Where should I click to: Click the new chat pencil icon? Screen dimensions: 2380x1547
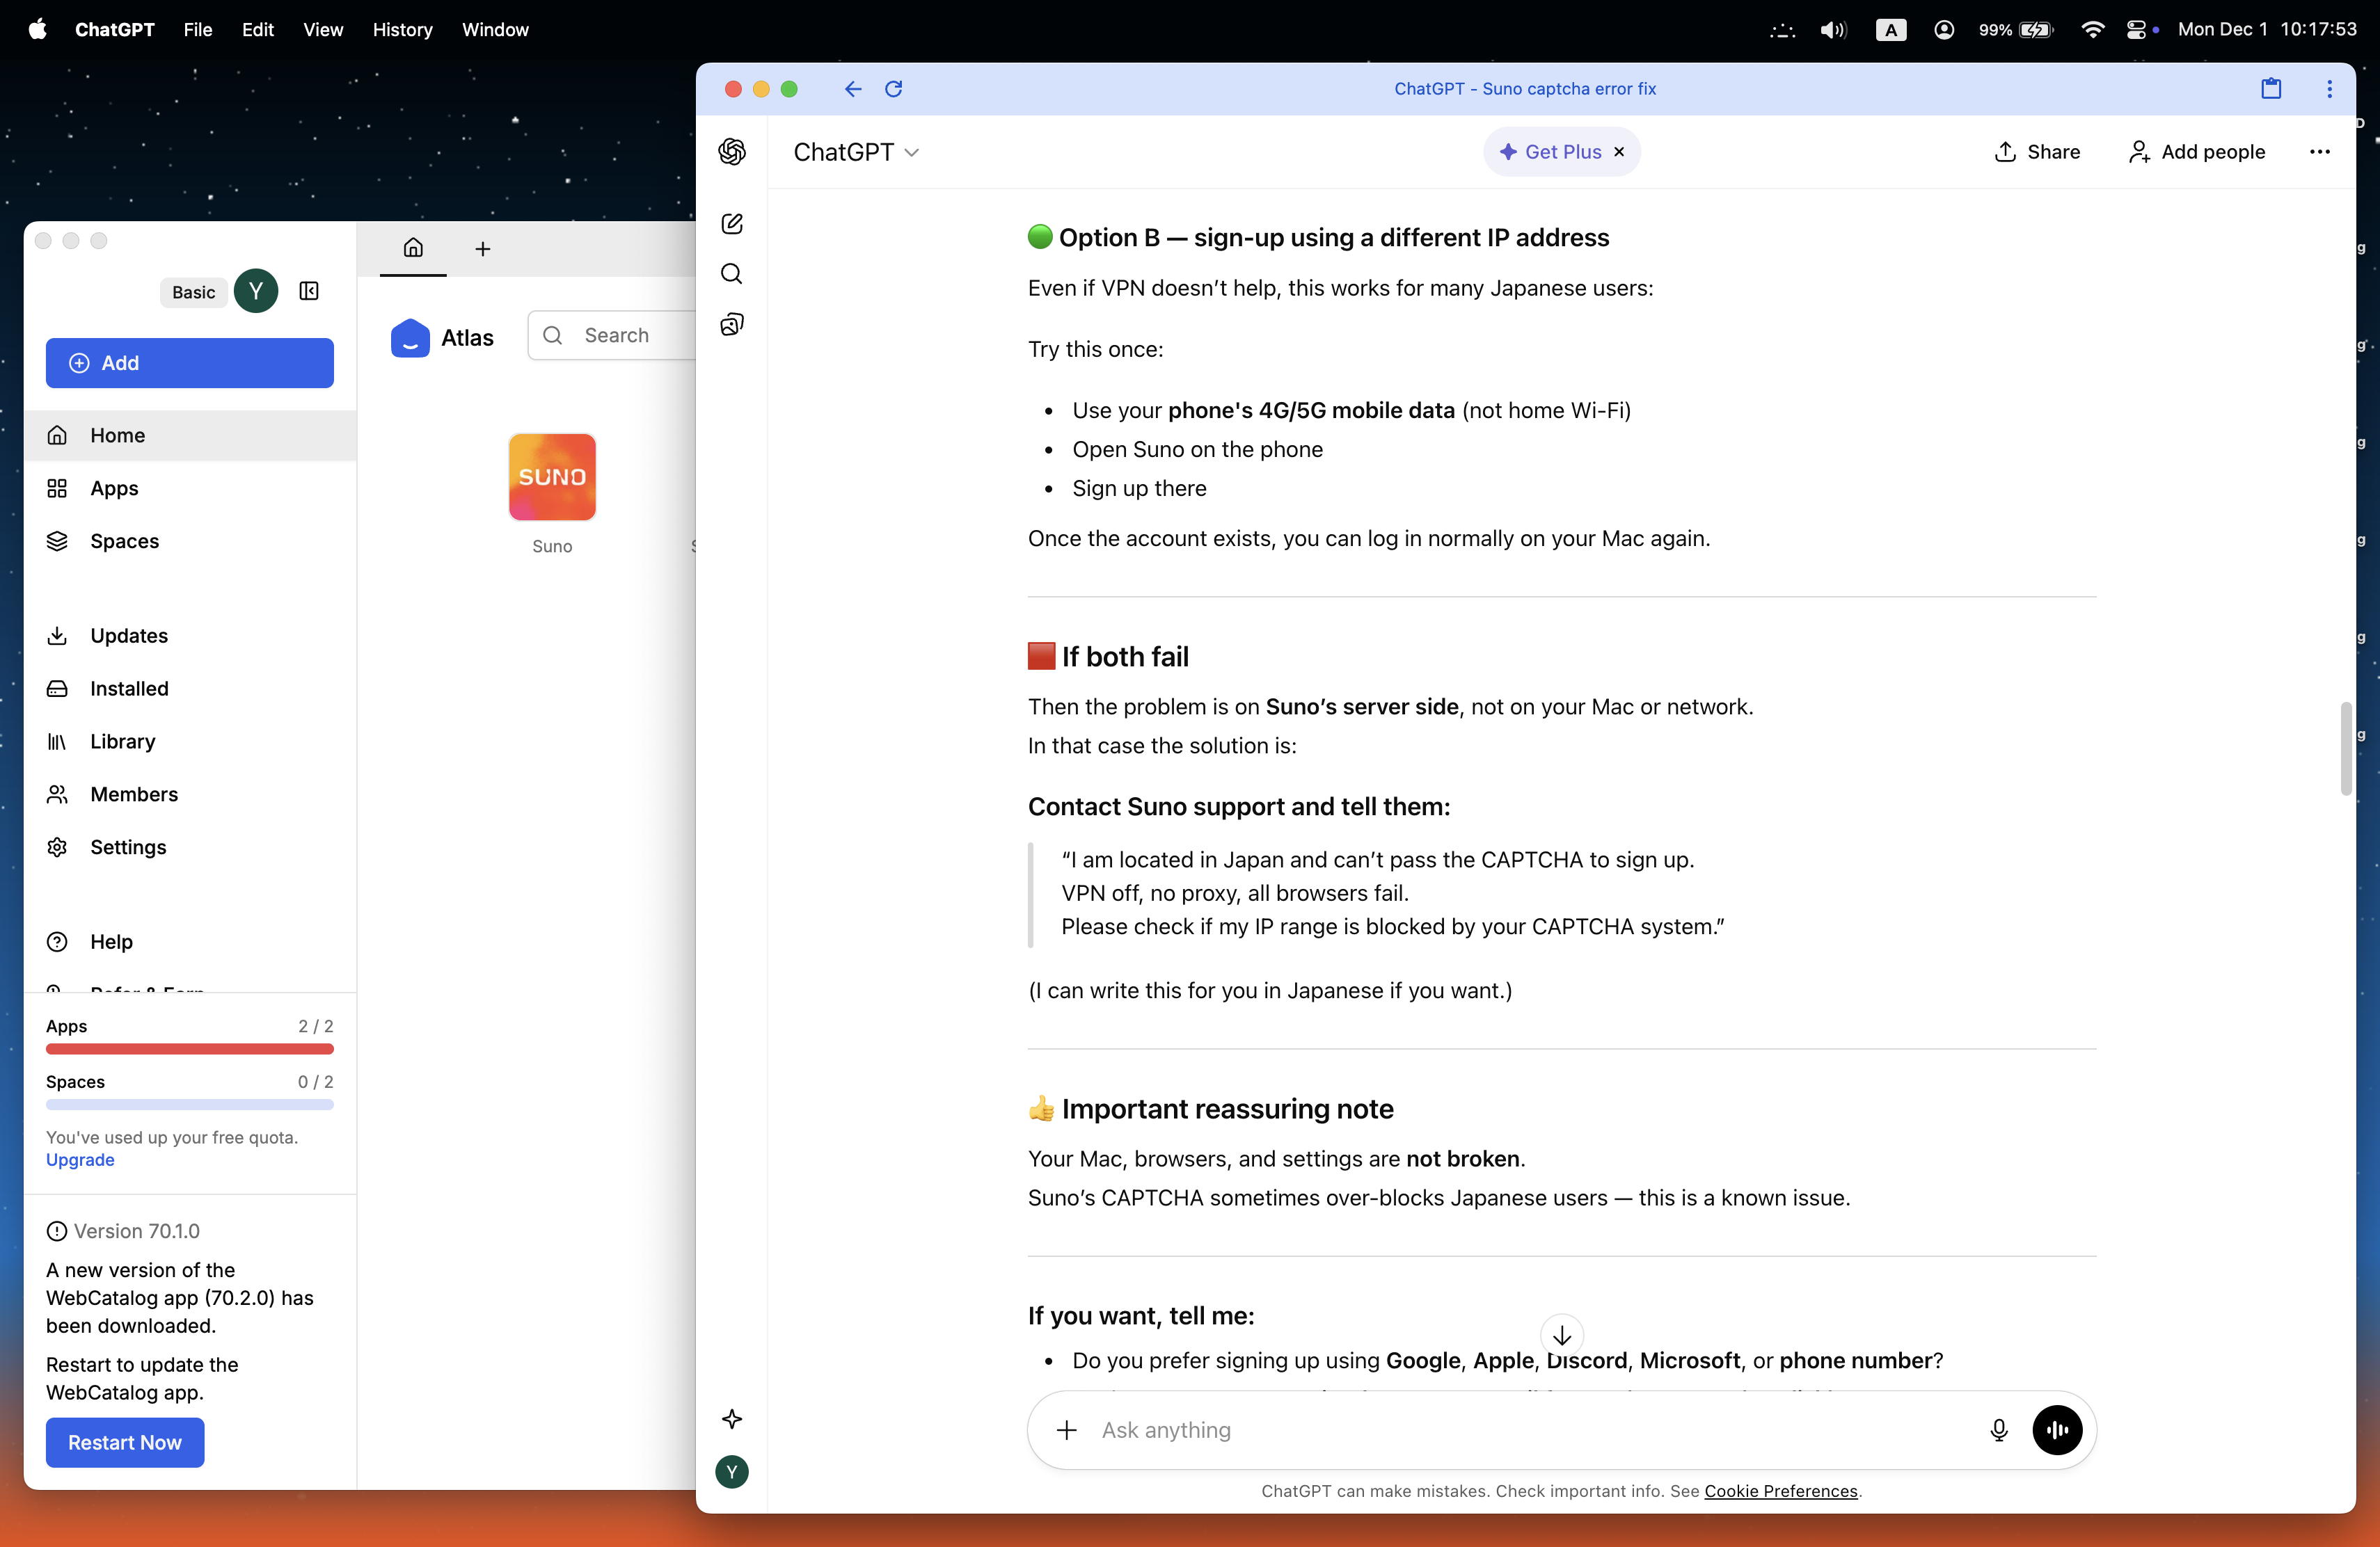point(732,224)
